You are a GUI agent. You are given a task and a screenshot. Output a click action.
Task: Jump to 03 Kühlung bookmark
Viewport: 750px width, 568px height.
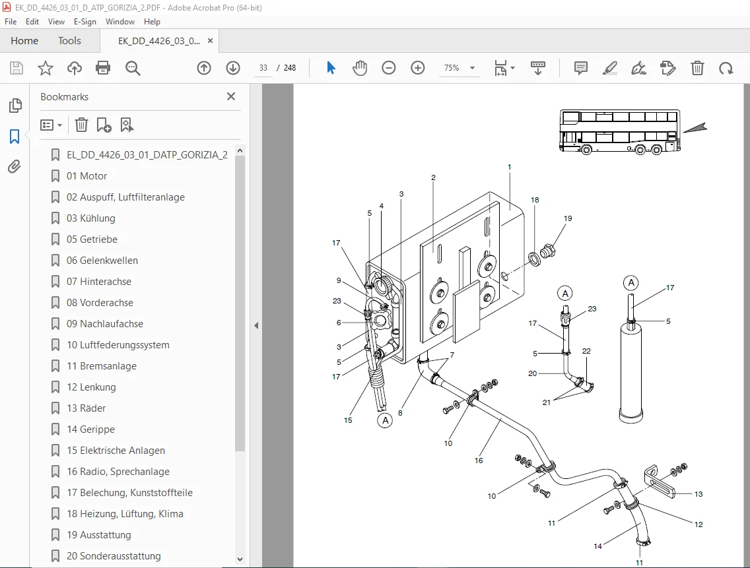point(91,218)
